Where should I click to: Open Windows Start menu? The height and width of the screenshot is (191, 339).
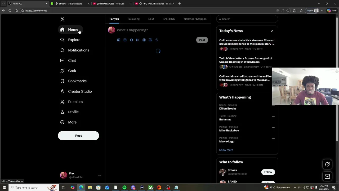[x=4, y=188]
